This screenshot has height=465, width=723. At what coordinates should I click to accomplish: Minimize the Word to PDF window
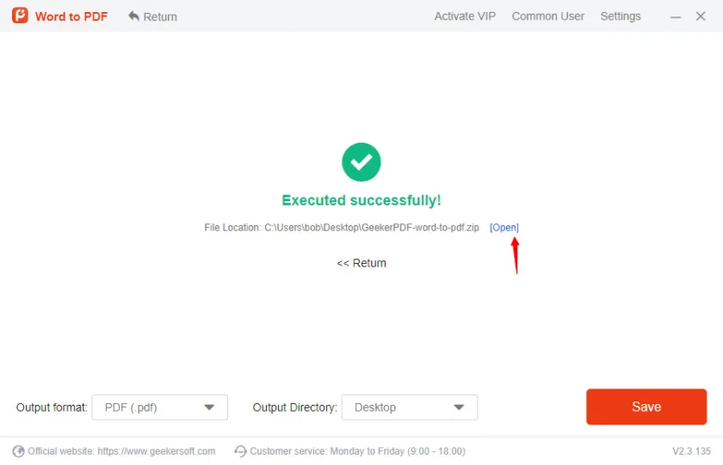(x=676, y=16)
